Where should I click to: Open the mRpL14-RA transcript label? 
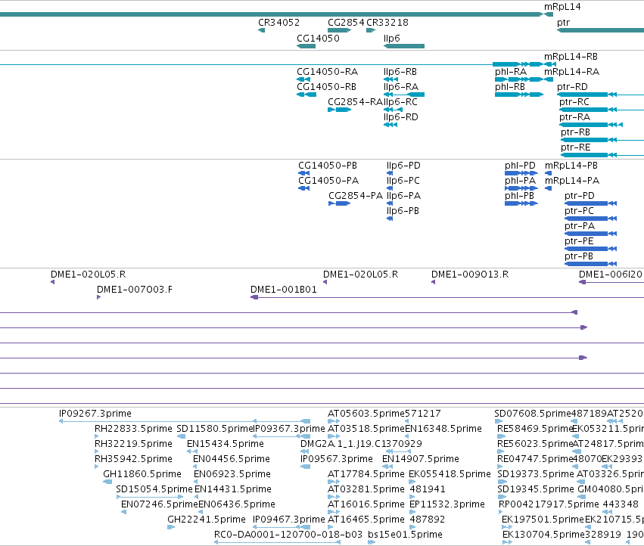tap(571, 72)
